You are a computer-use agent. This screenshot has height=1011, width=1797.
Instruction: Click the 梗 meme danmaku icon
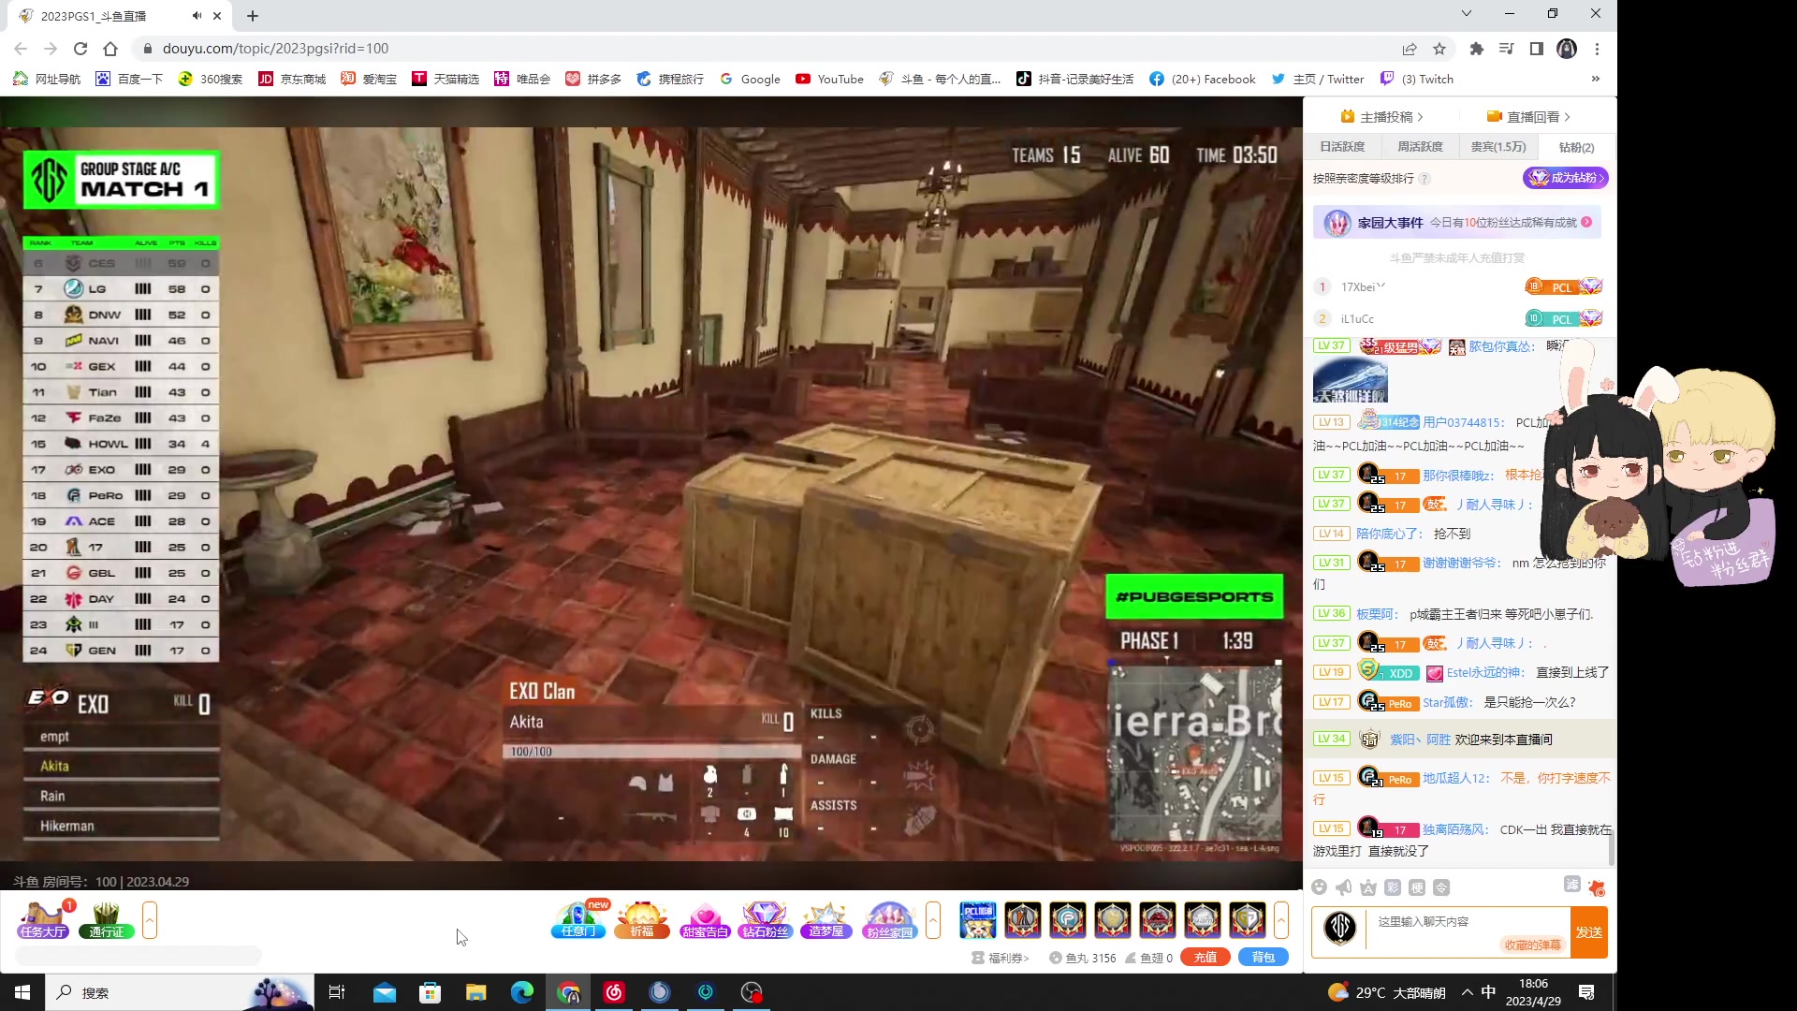[1417, 887]
